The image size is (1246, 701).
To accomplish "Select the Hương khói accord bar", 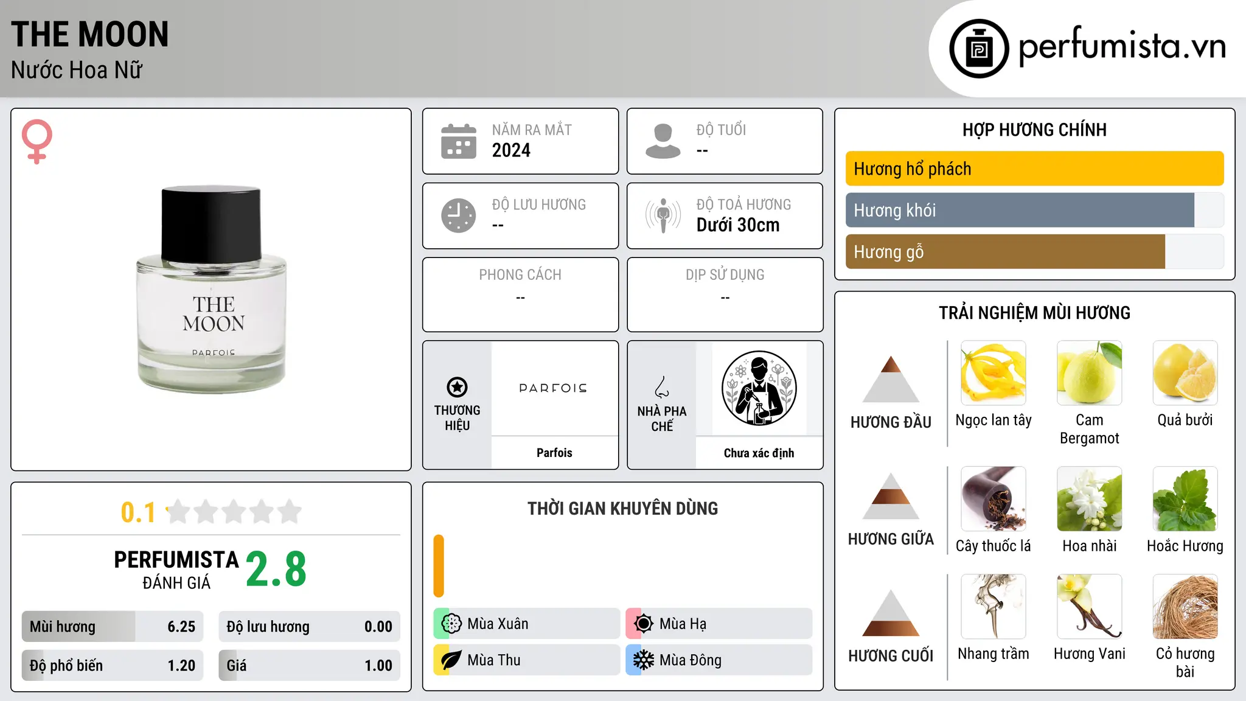I will pos(1035,210).
